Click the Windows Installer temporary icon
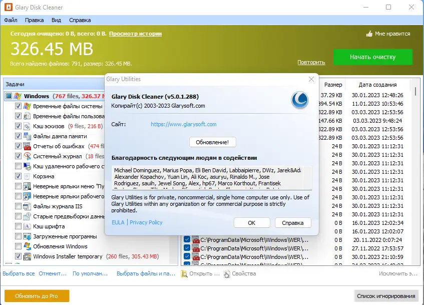This screenshot has width=424, height=305. (x=27, y=256)
